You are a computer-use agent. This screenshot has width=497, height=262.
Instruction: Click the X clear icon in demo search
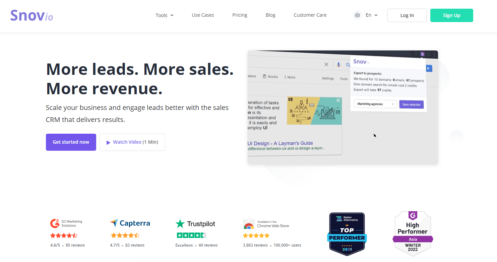(326, 64)
